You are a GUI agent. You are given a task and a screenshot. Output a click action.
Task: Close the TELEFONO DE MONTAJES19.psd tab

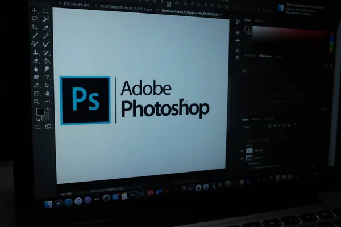click(x=96, y=6)
